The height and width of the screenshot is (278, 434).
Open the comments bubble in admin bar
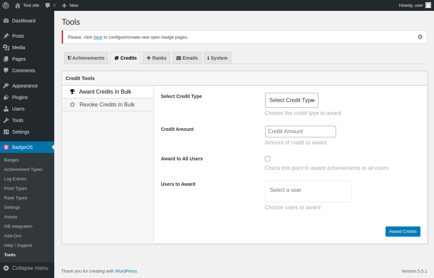(48, 5)
